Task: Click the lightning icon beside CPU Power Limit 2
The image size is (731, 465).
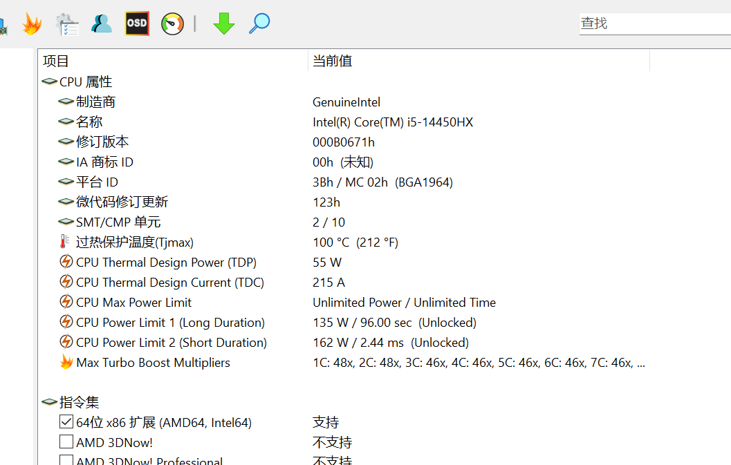Action: (66, 341)
